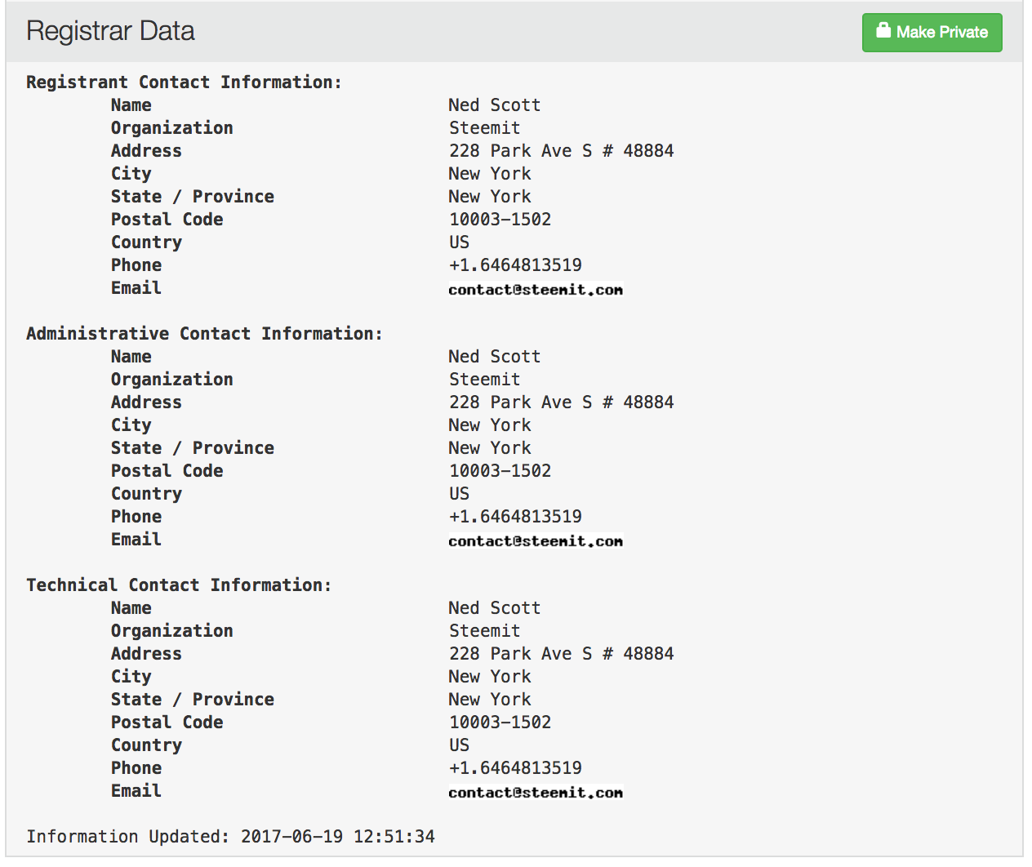
Task: Click Registrant phone +1.6464813519
Action: pos(515,265)
